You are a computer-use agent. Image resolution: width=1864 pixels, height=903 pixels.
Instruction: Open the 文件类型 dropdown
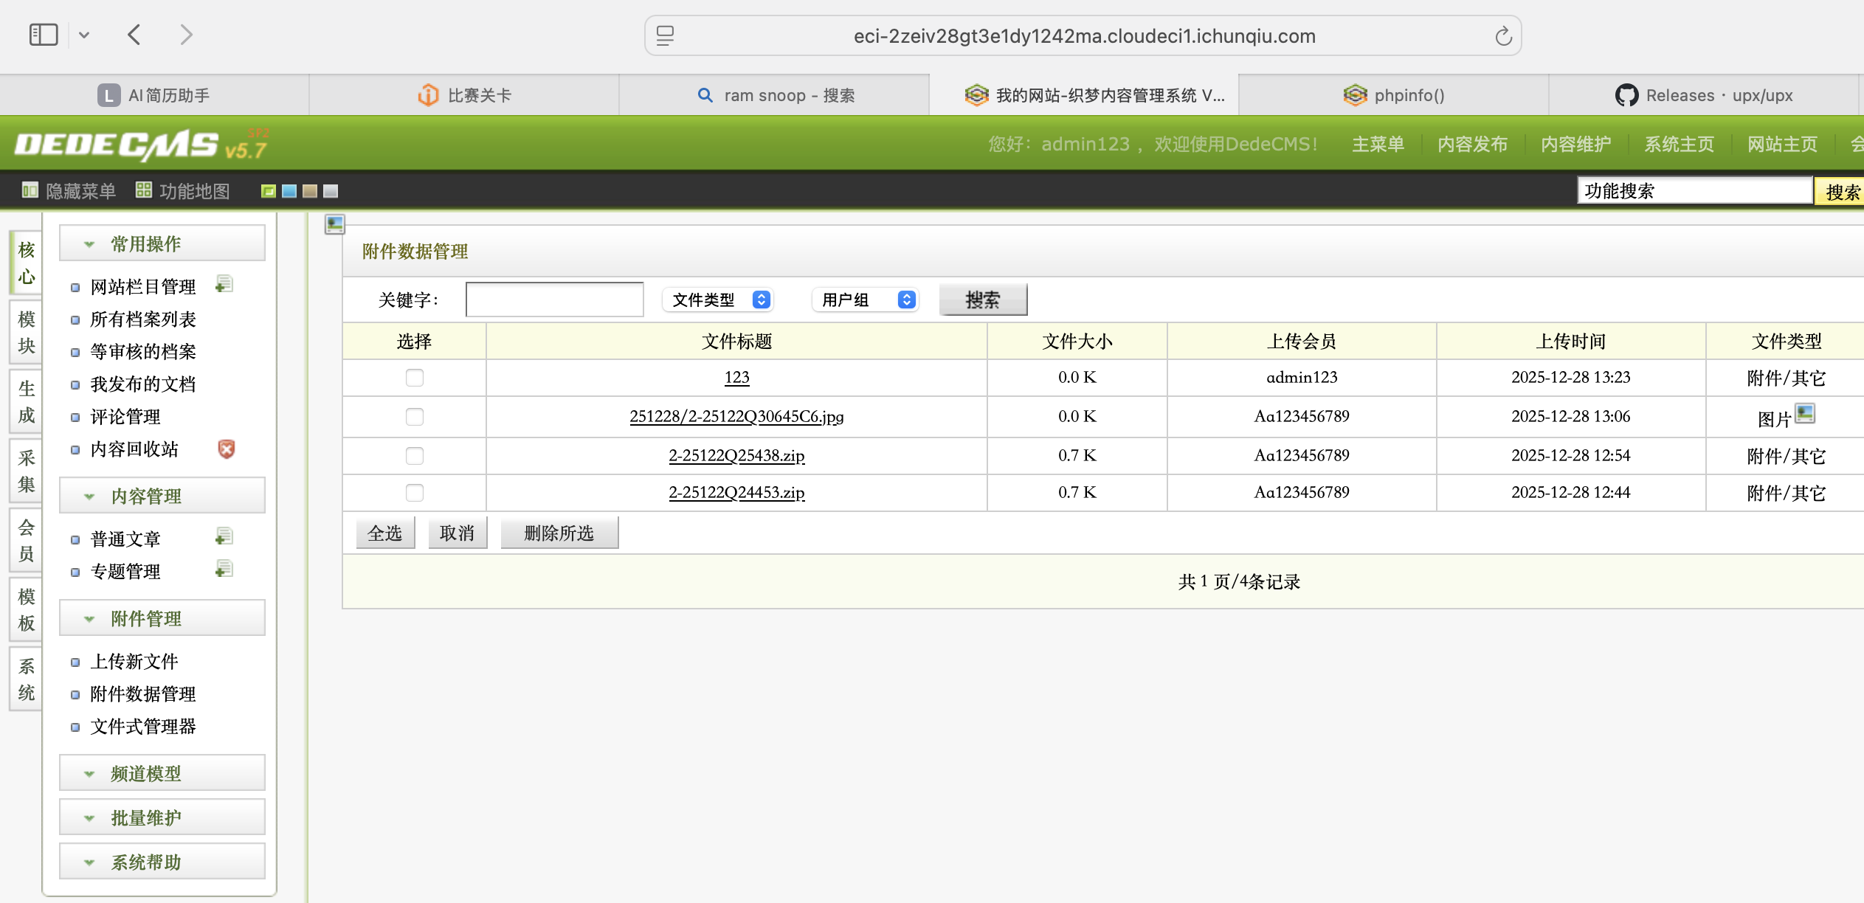pyautogui.click(x=718, y=300)
